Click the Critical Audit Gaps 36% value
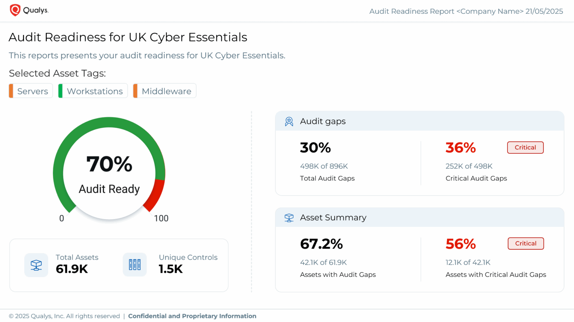This screenshot has height=322, width=574. [x=460, y=147]
